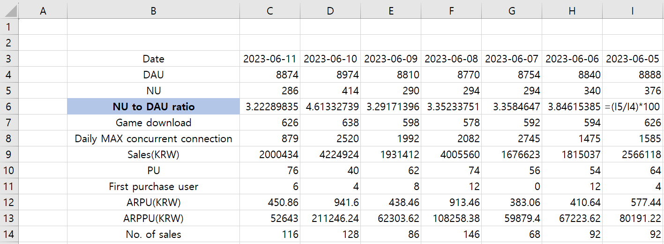Viewport: 664px width, 244px height.
Task: Click the NU value 376
Action: pyautogui.click(x=633, y=91)
